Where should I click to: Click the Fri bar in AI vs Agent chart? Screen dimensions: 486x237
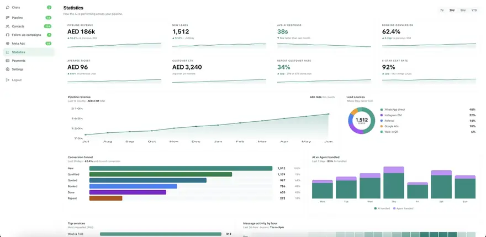point(418,191)
